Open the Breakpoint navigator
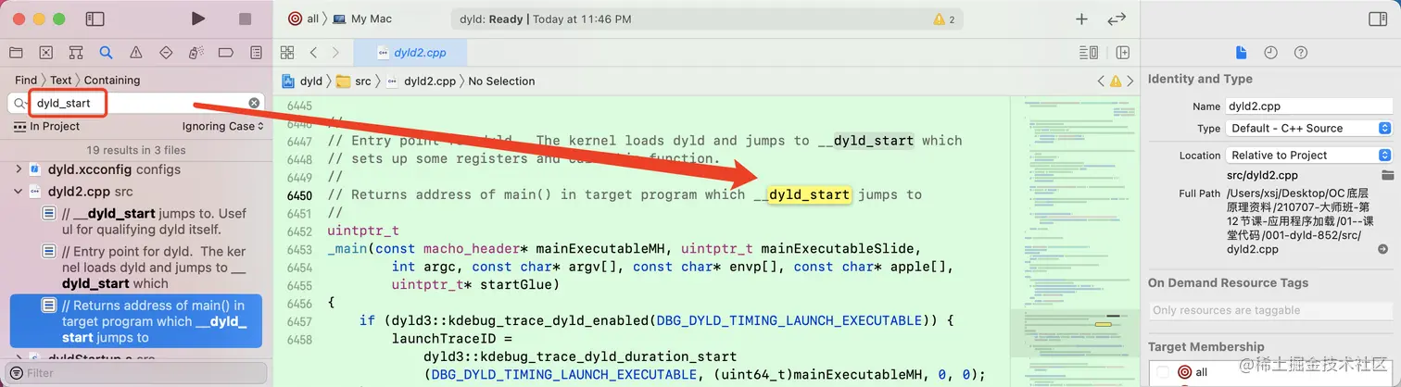1401x387 pixels. tap(226, 53)
